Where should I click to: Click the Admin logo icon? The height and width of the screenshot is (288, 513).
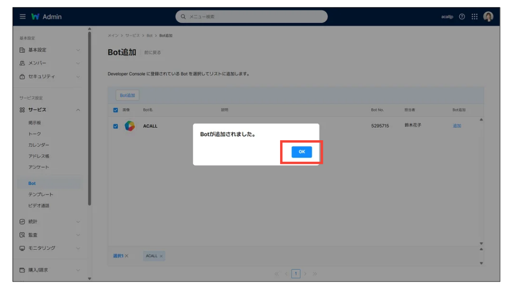[35, 17]
